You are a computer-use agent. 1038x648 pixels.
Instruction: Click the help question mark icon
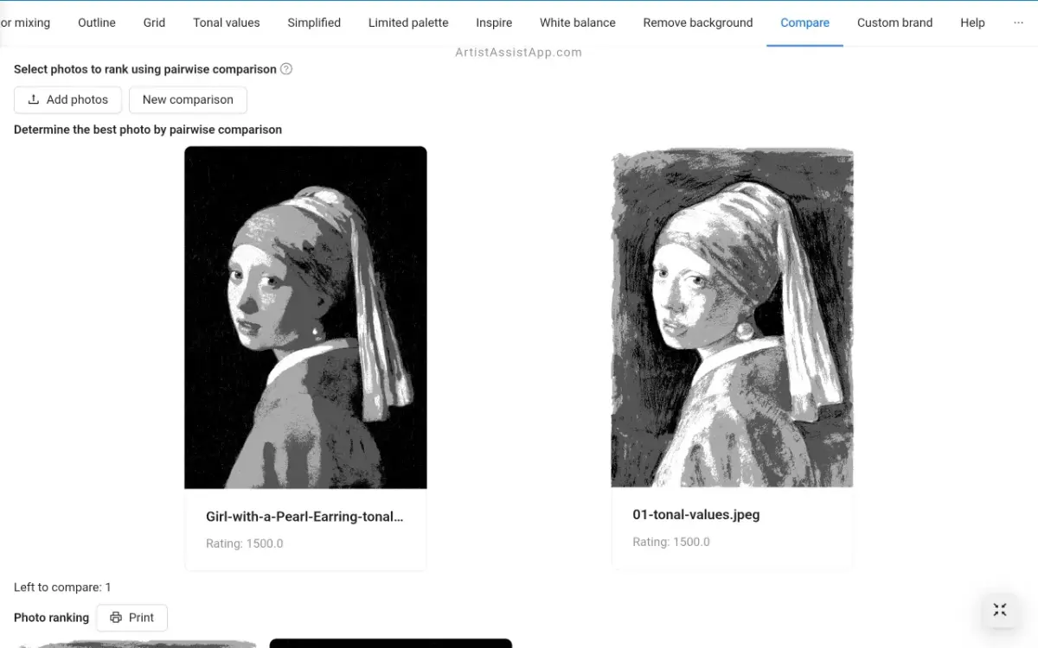[x=286, y=69]
